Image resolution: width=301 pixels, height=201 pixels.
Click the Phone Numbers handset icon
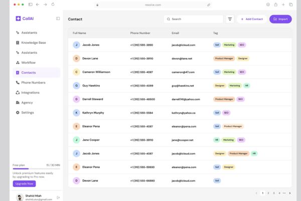coord(18,83)
